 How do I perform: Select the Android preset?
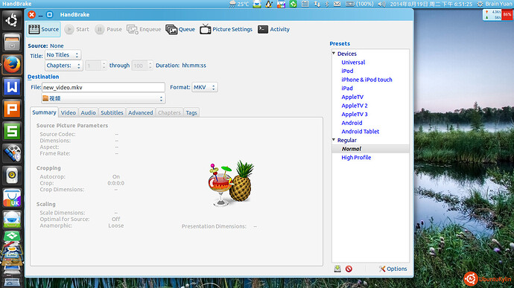[352, 123]
